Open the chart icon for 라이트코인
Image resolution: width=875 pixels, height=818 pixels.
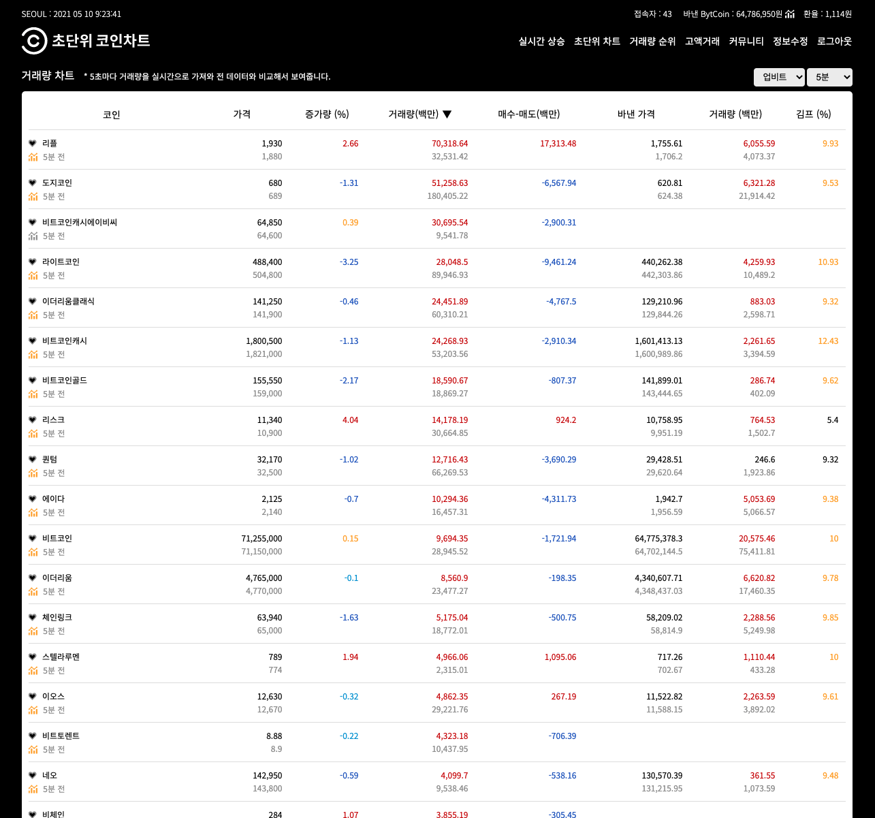(x=33, y=275)
